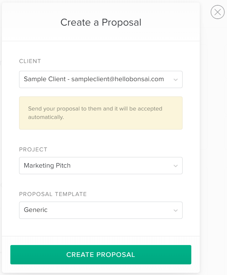Click the Create a Proposal dialog title
Viewport: 227px width, 275px height.
[101, 22]
